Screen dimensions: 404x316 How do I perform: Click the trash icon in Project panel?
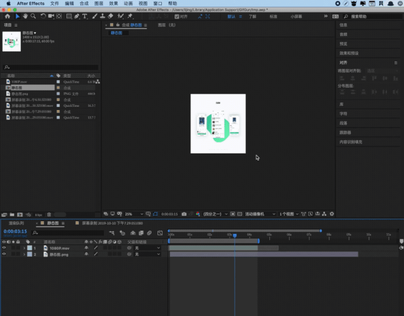[50, 214]
